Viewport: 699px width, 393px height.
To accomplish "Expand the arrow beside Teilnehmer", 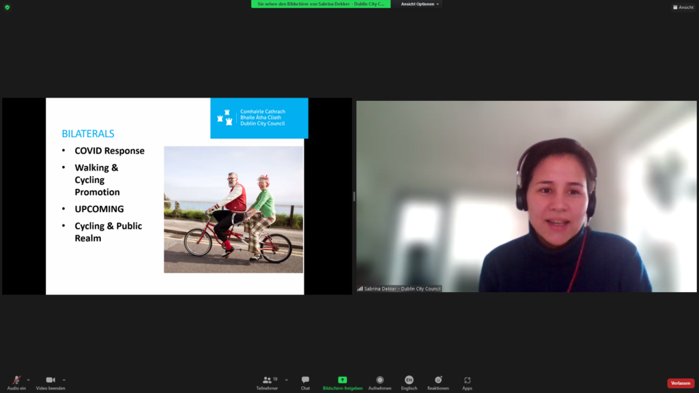I will click(x=286, y=380).
